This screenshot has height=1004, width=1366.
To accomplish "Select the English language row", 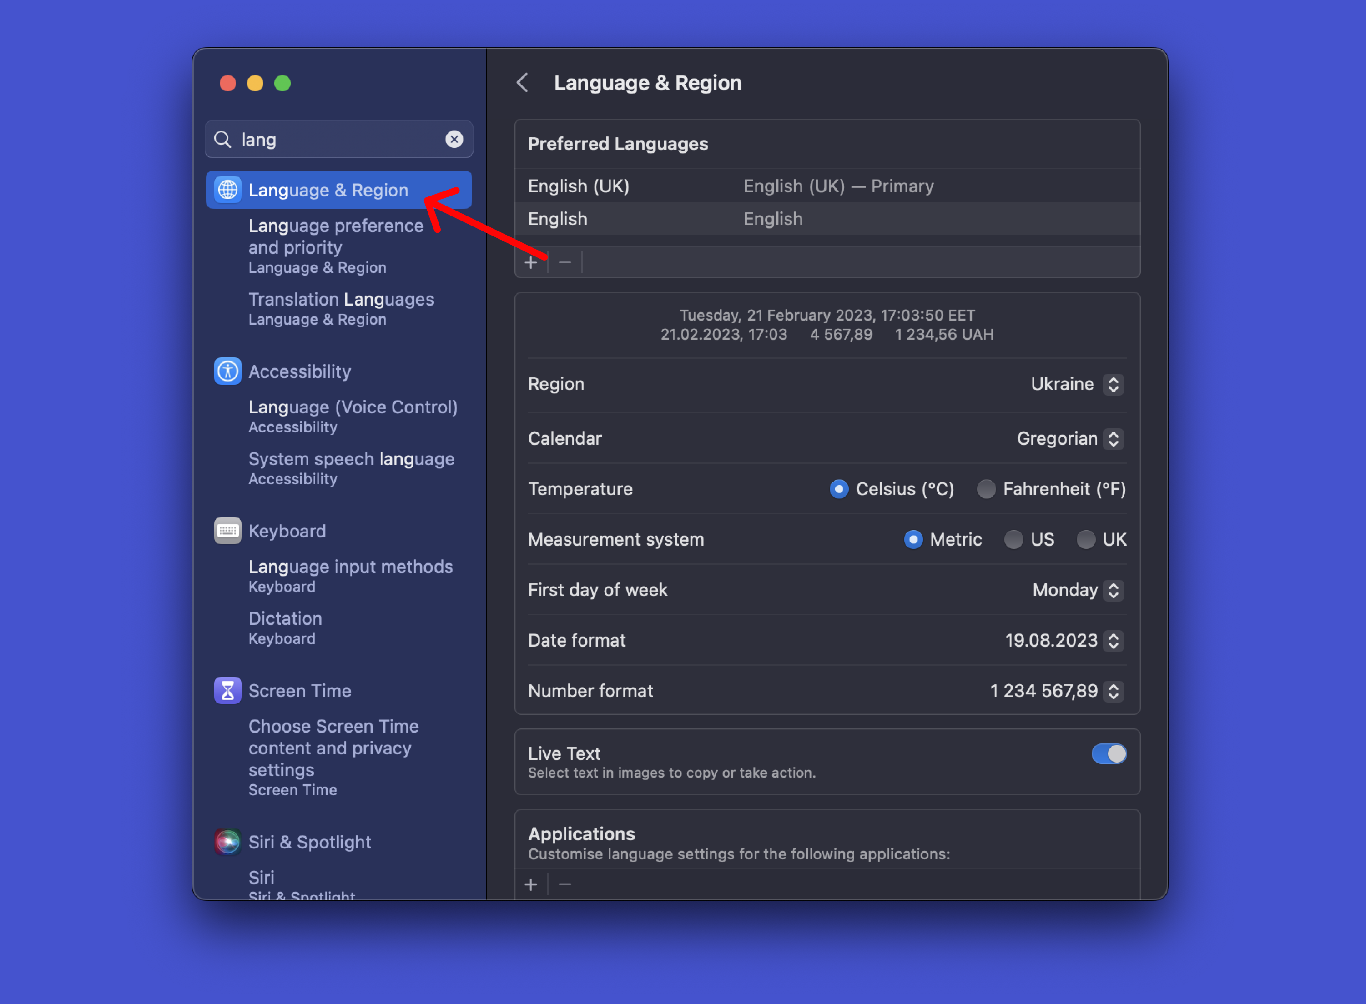I will click(x=827, y=218).
